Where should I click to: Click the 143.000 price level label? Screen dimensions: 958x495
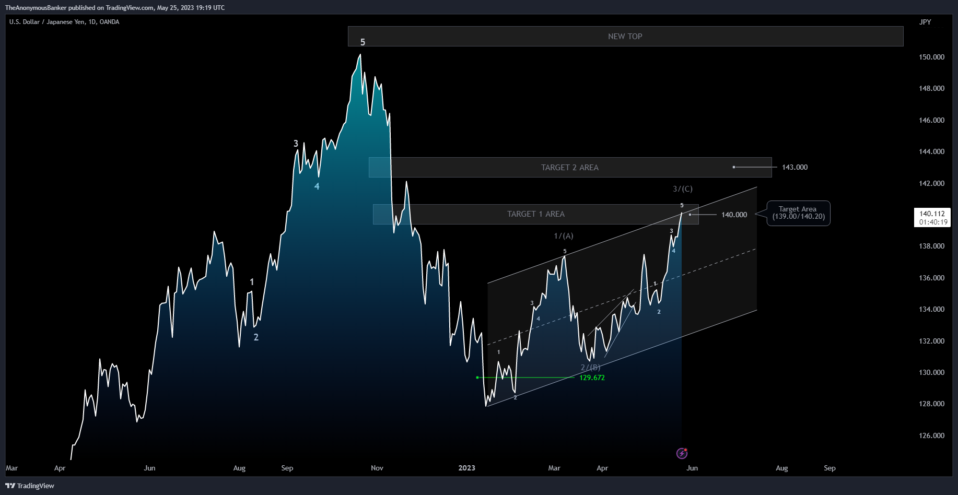(x=795, y=167)
